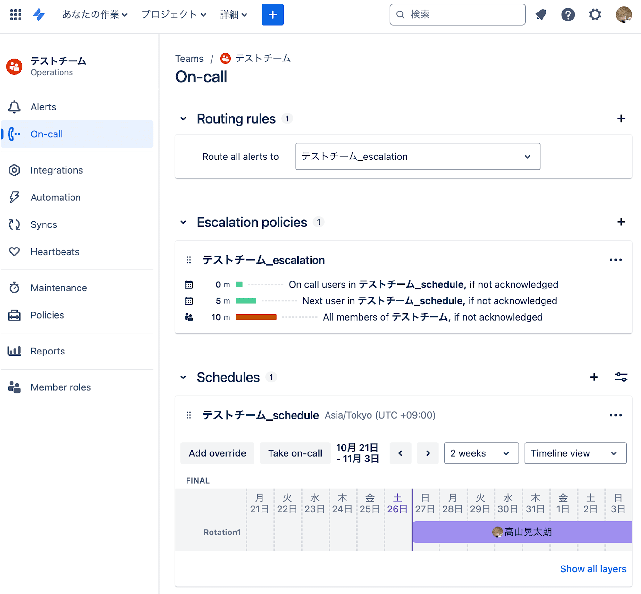
Task: Click the Reports sidebar icon
Action: point(14,351)
